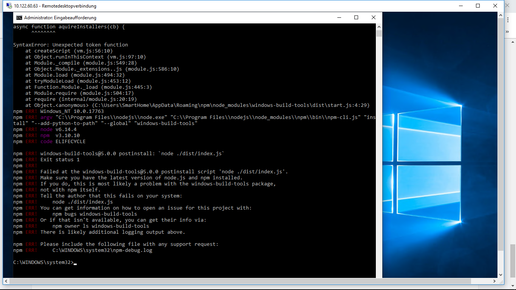Minimize the Remotedesktopverbindung window
The height and width of the screenshot is (290, 516).
tap(460, 6)
